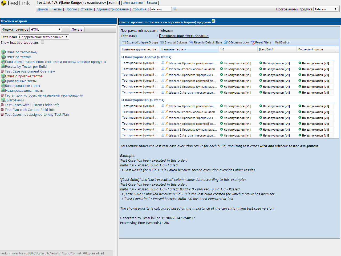Viewport: 341px width, 256px height.
Task: Open the Telezam product link in report
Action: click(166, 30)
